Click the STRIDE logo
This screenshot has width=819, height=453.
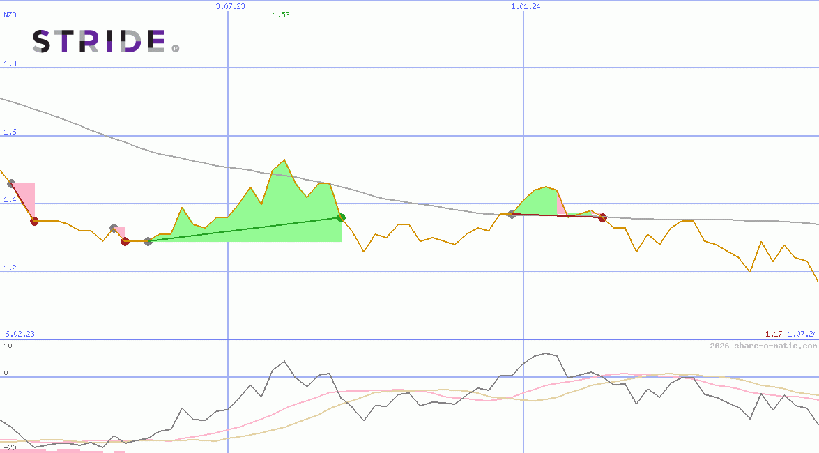tap(98, 42)
